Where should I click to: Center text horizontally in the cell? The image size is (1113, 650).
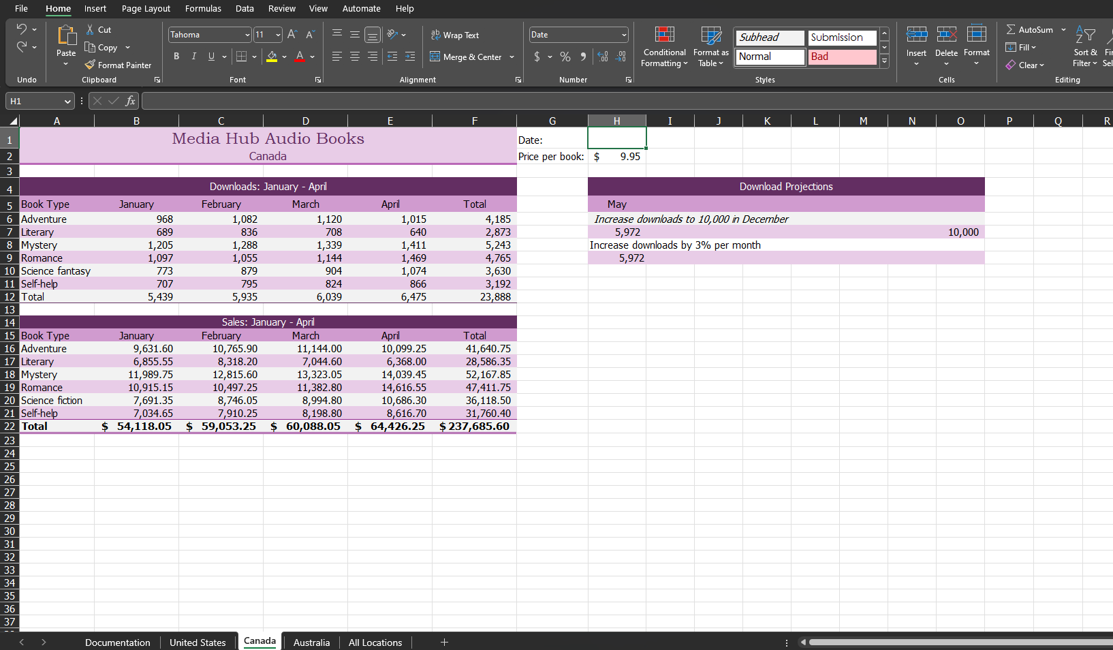coord(355,57)
